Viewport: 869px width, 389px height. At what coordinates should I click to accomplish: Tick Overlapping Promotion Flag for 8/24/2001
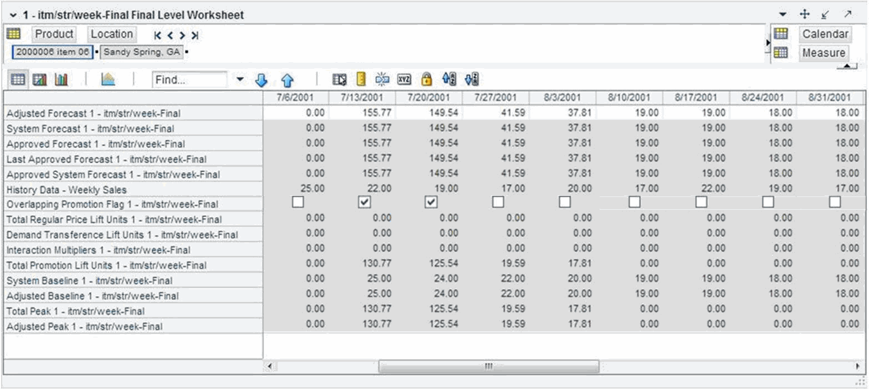click(x=767, y=203)
